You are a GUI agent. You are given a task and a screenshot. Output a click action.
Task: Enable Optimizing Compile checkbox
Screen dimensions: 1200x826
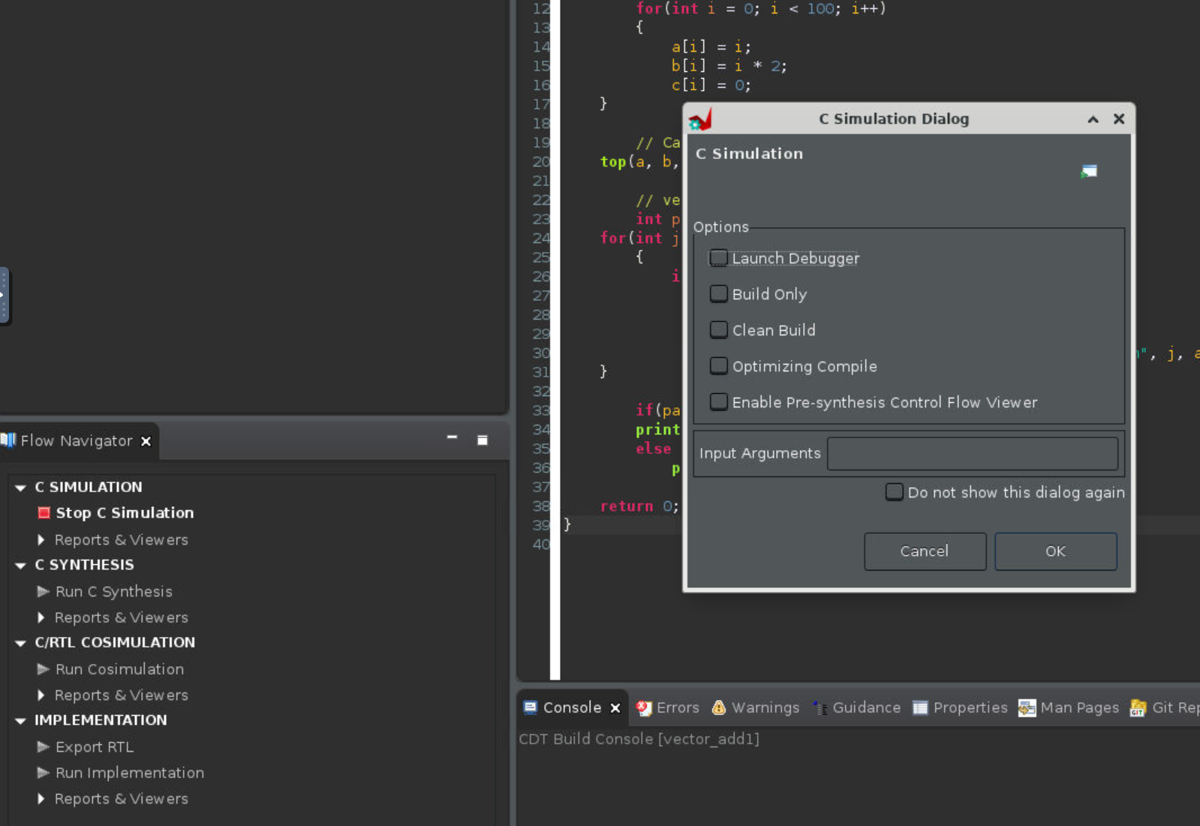coord(719,365)
